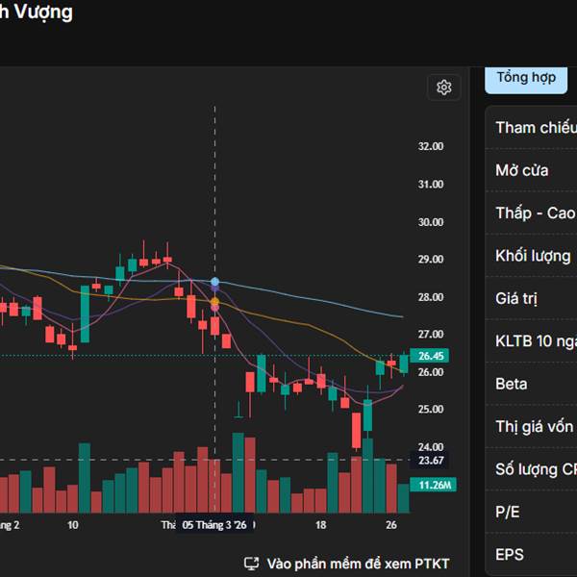Screen dimensions: 577x577
Task: Click the 11.26M volume label
Action: [x=430, y=485]
